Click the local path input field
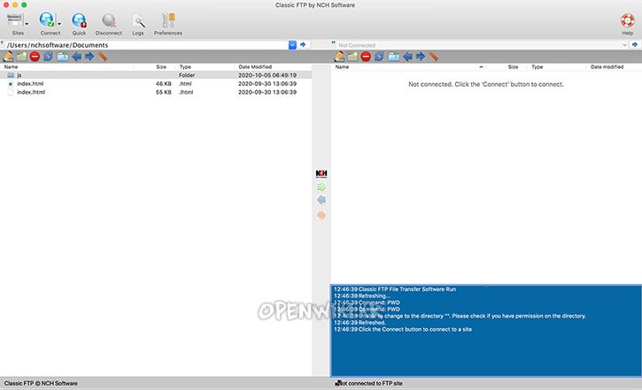 pyautogui.click(x=142, y=44)
